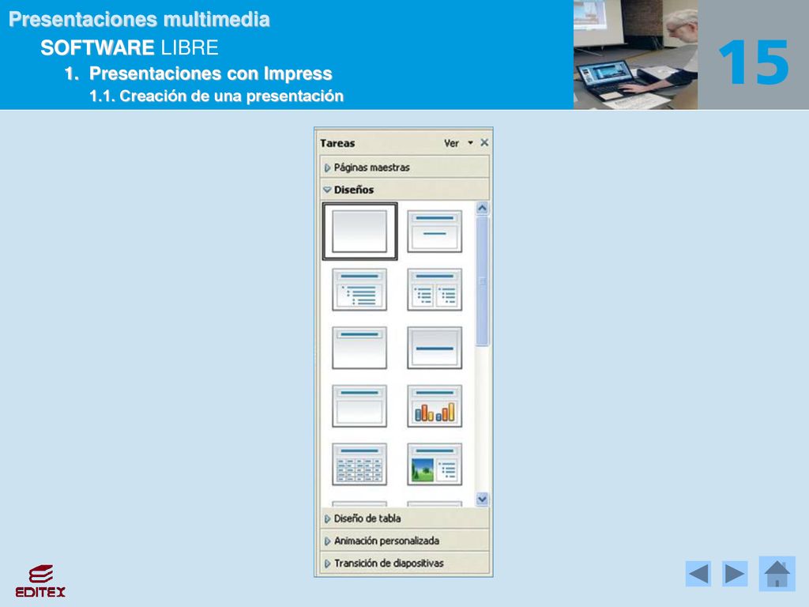The width and height of the screenshot is (809, 607).
Task: Select the title with two content columns layout
Action: pyautogui.click(x=435, y=289)
